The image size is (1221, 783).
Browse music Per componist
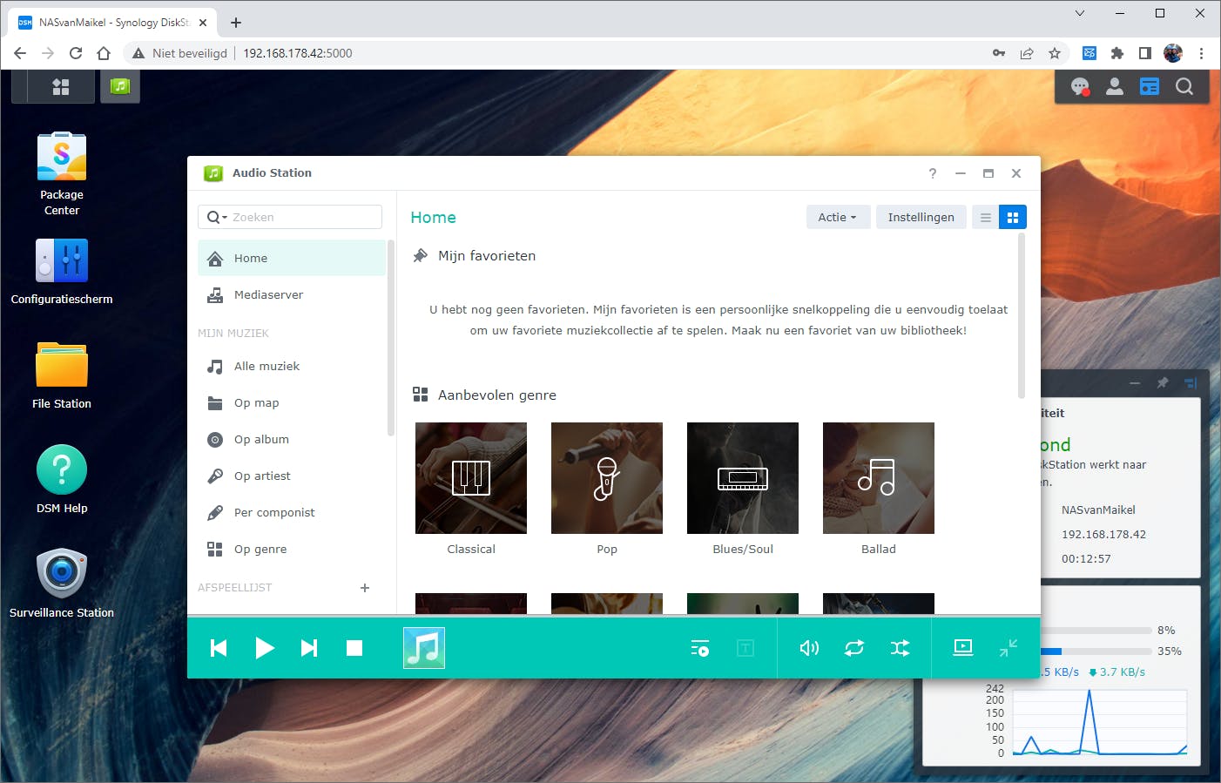292,513
